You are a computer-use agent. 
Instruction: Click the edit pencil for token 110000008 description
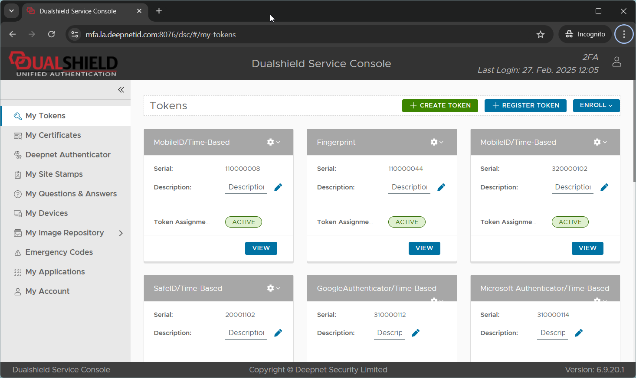pyautogui.click(x=278, y=187)
